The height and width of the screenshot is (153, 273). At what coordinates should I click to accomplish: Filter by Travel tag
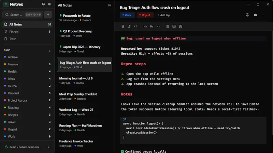(27, 122)
